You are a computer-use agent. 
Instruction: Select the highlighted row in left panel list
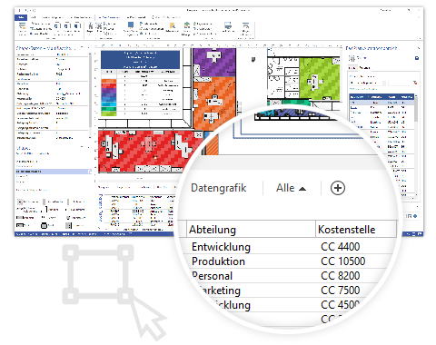[54, 172]
